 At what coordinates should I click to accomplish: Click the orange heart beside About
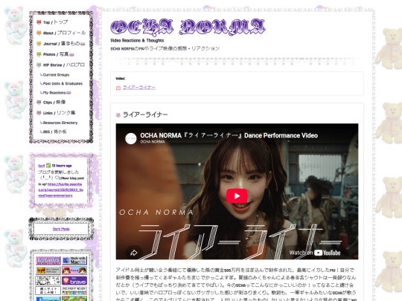point(39,33)
